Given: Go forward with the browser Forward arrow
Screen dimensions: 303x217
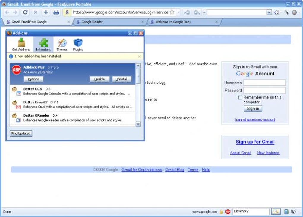Looking at the screenshot, I should (15, 12).
